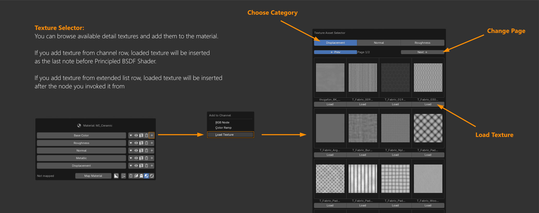The width and height of the screenshot is (539, 213).
Task: Delete the Roughness channel with its trash icon
Action: pos(147,143)
